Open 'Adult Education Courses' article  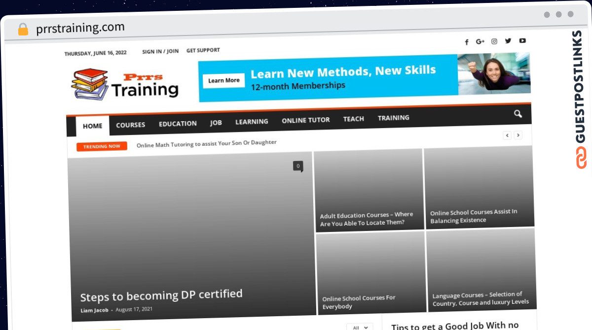click(367, 219)
